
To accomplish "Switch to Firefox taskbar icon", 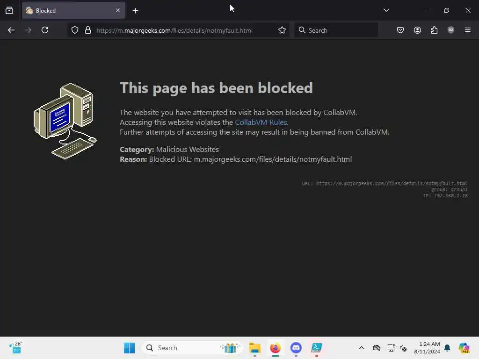I will [x=275, y=348].
